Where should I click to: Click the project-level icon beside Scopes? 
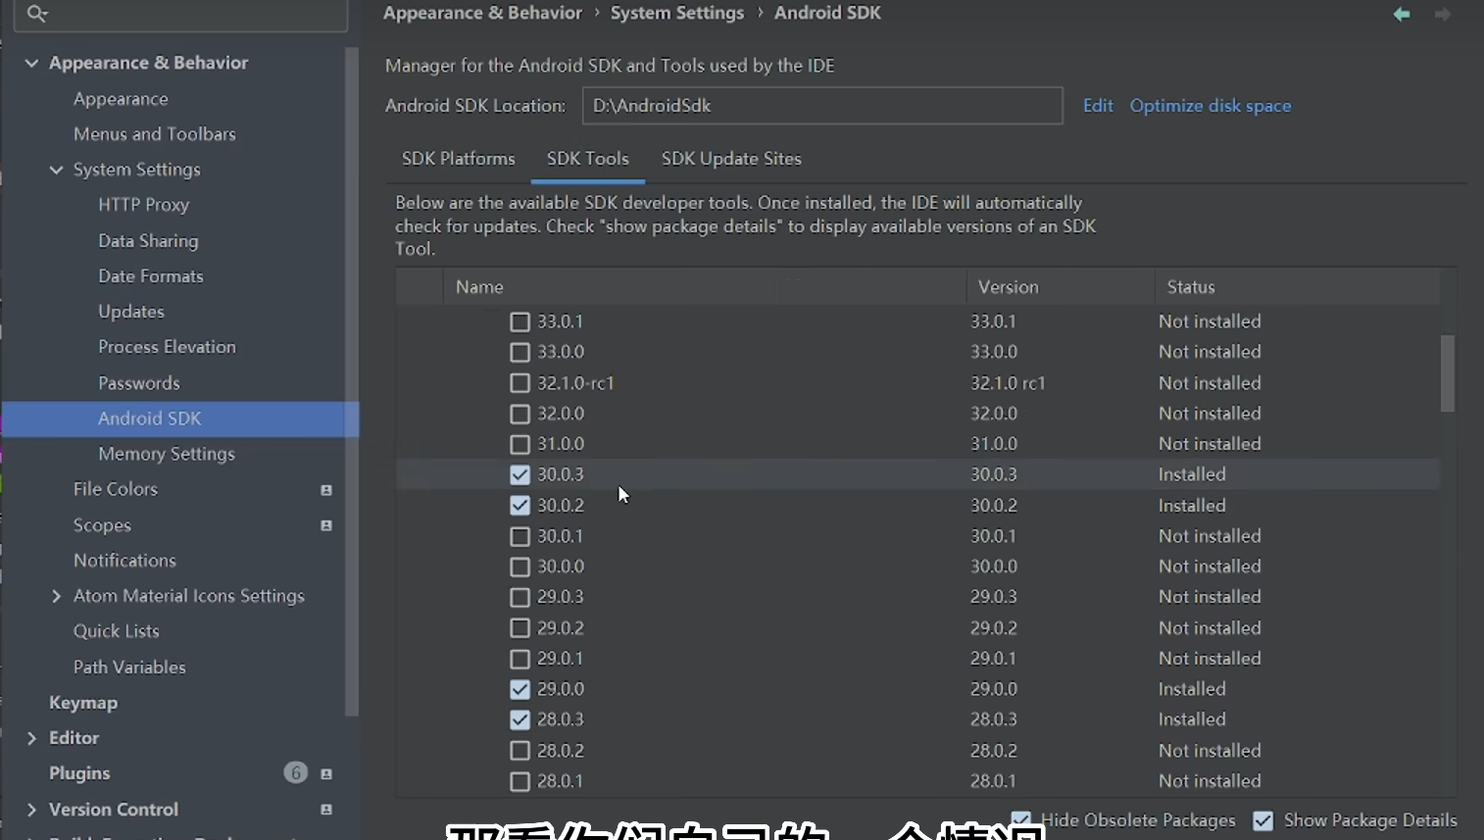click(326, 525)
